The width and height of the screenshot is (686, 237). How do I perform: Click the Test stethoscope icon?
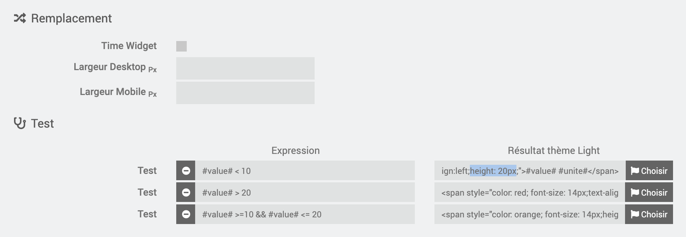tap(20, 123)
